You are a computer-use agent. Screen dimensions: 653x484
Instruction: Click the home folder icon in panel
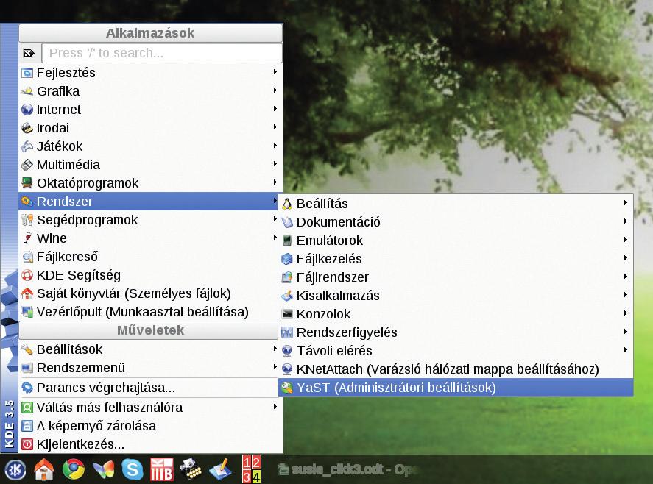click(43, 469)
